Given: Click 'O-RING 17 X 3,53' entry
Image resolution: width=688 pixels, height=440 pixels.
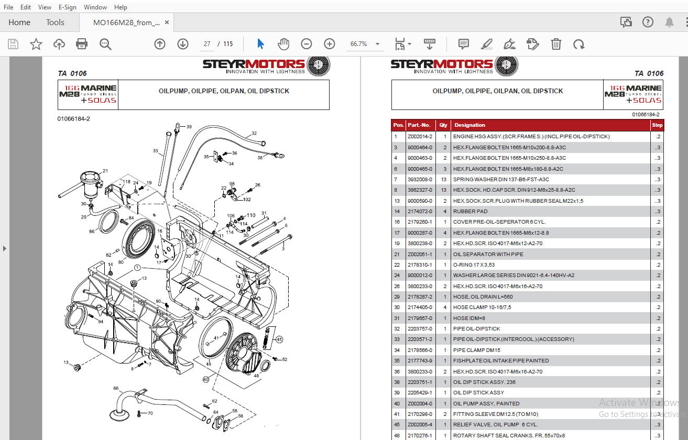Looking at the screenshot, I should [x=474, y=265].
